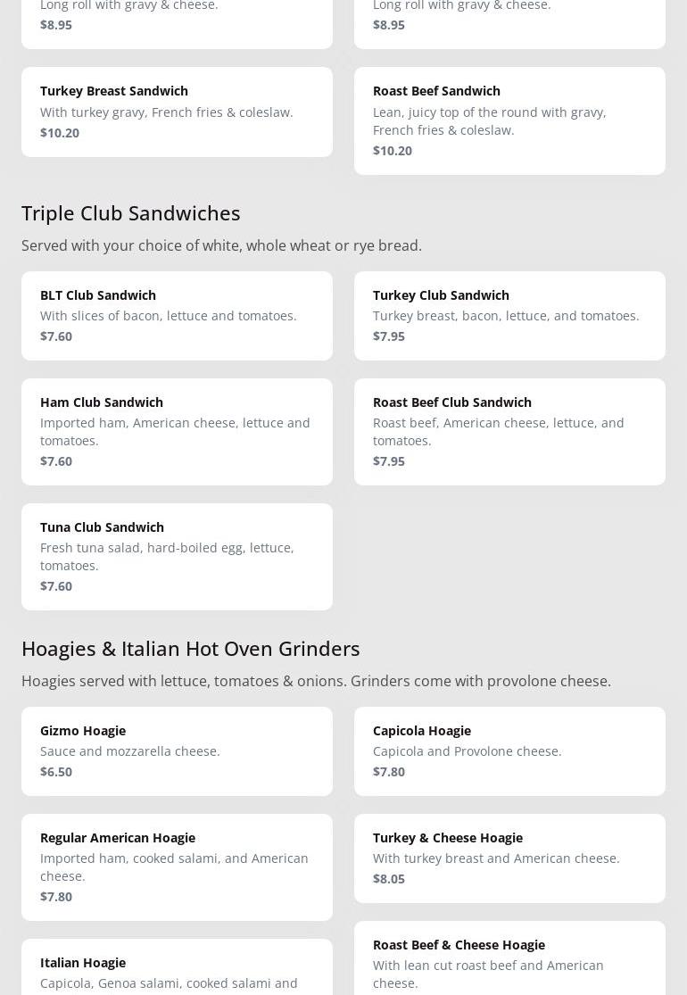The width and height of the screenshot is (687, 995).
Task: Click the Tuna Club fresh tuna salad description
Action: 167,556
